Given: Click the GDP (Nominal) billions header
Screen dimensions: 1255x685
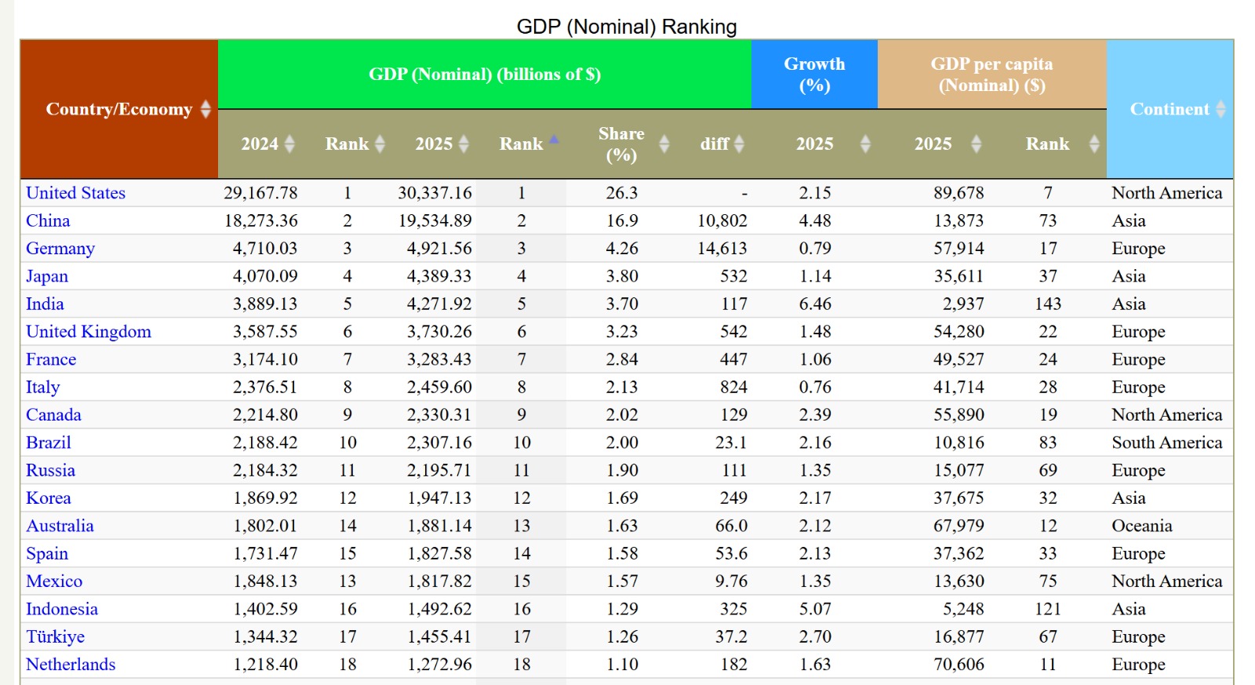Looking at the screenshot, I should coord(485,75).
